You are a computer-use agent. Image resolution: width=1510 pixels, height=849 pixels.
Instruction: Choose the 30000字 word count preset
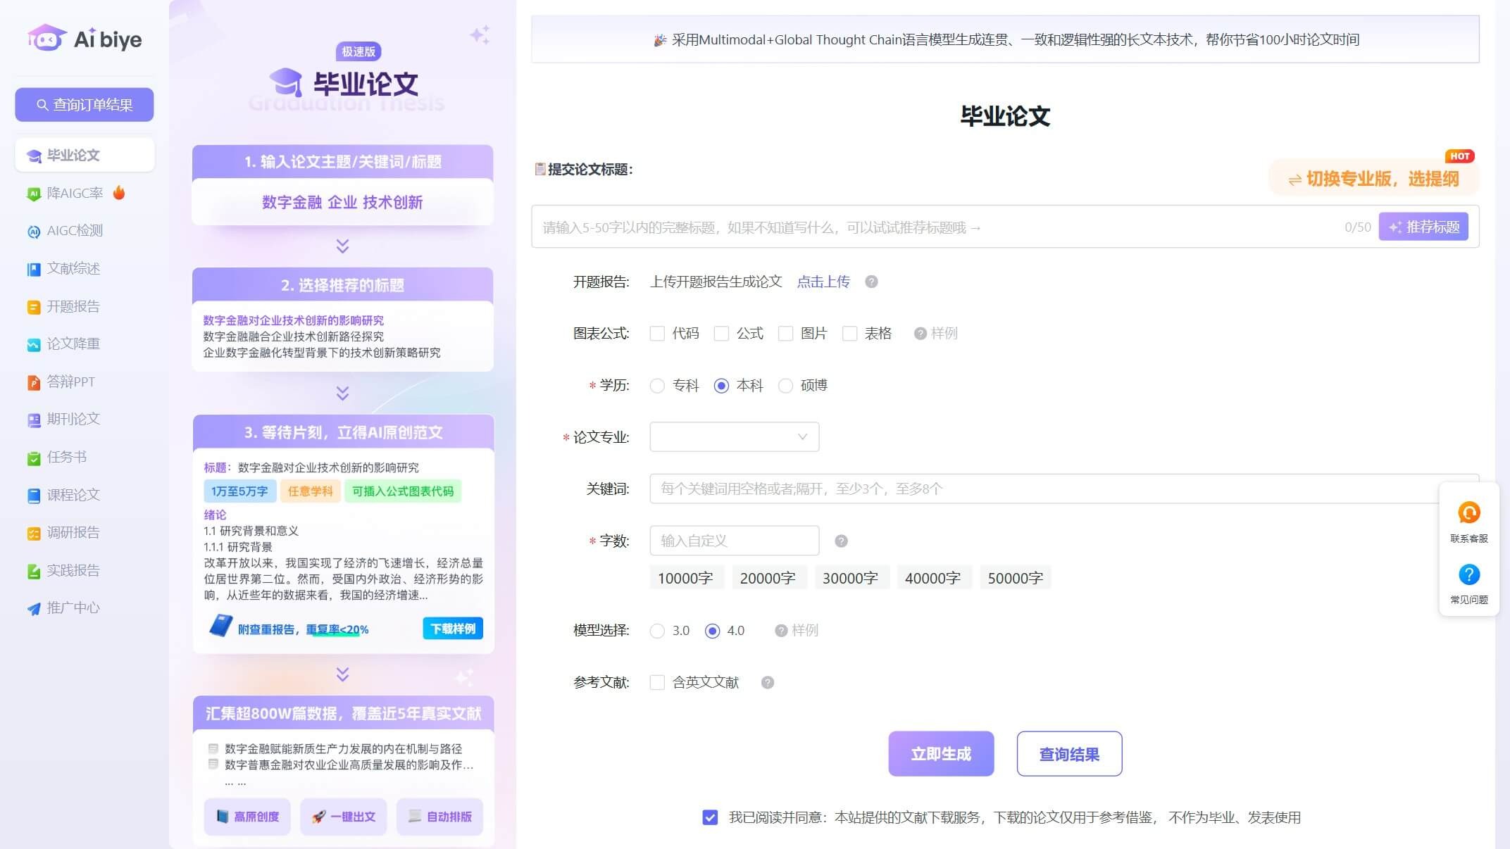[x=851, y=577]
